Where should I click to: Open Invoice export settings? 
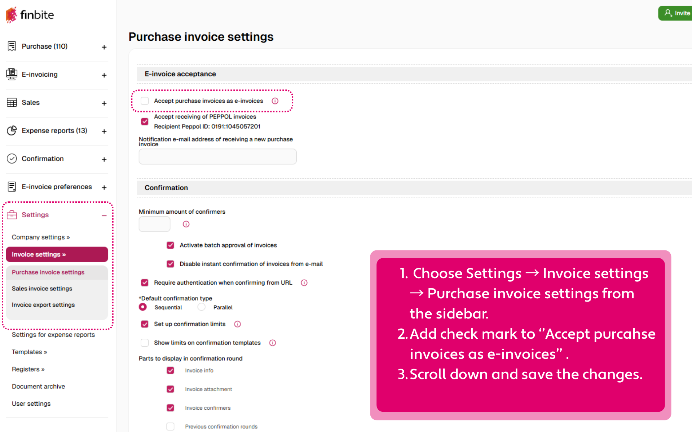(x=43, y=305)
